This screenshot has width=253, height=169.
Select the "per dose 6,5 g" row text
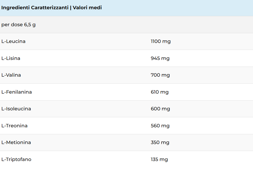[18, 25]
